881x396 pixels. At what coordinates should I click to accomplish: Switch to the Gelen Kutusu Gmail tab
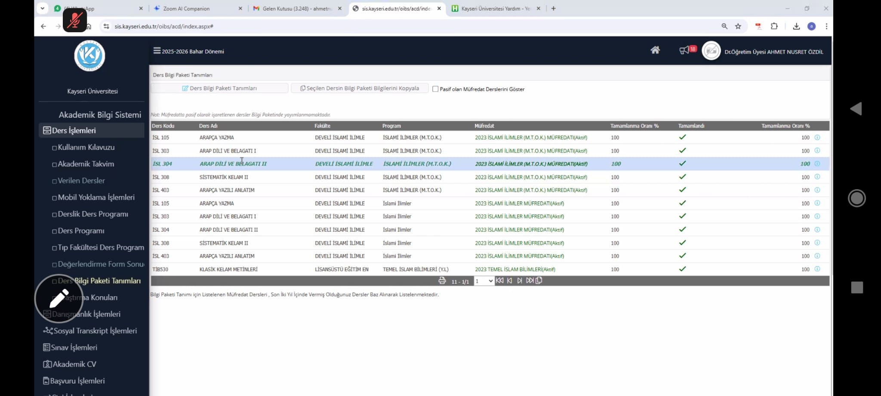[297, 9]
